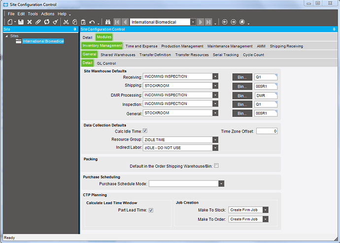
Task: Open the Tools menu
Action: click(33, 14)
